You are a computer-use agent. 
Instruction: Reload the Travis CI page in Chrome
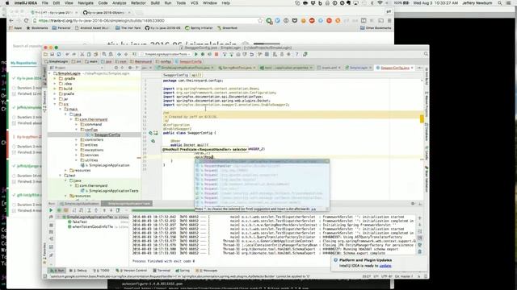point(26,21)
